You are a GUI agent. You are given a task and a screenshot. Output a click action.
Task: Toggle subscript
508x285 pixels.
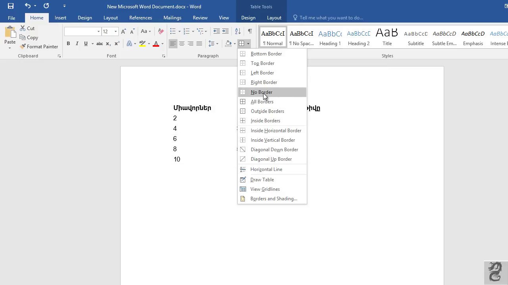pos(108,44)
